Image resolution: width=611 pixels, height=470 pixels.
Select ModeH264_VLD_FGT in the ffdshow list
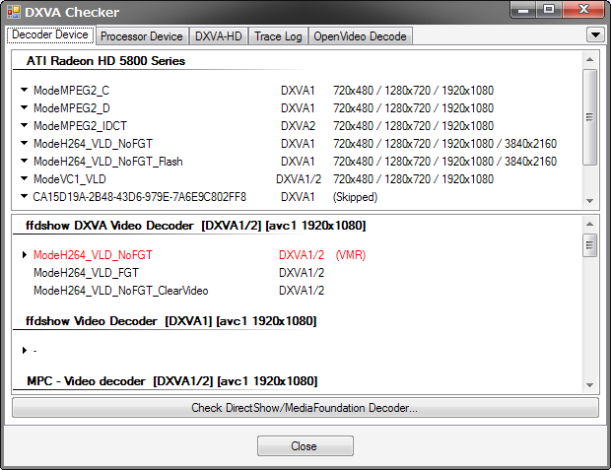pos(86,273)
